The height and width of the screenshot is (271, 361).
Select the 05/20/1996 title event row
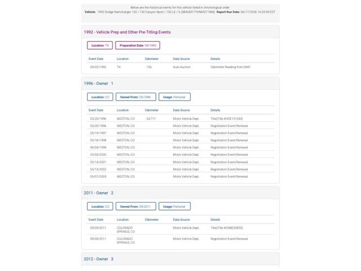pyautogui.click(x=180, y=119)
